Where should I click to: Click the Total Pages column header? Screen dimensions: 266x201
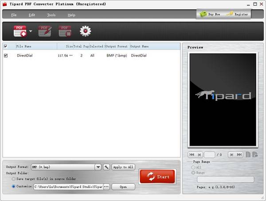tap(81, 46)
